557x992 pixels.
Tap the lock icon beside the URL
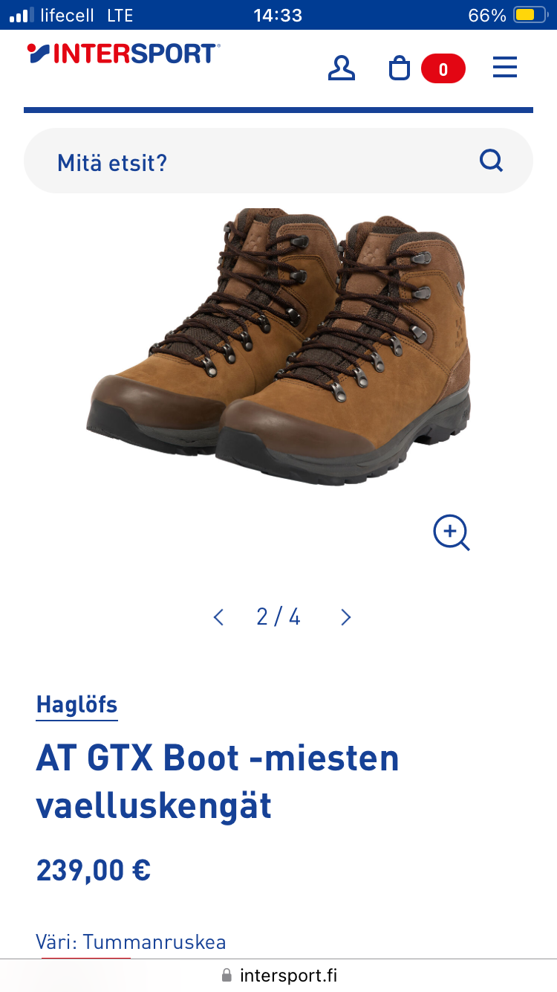pos(227,975)
